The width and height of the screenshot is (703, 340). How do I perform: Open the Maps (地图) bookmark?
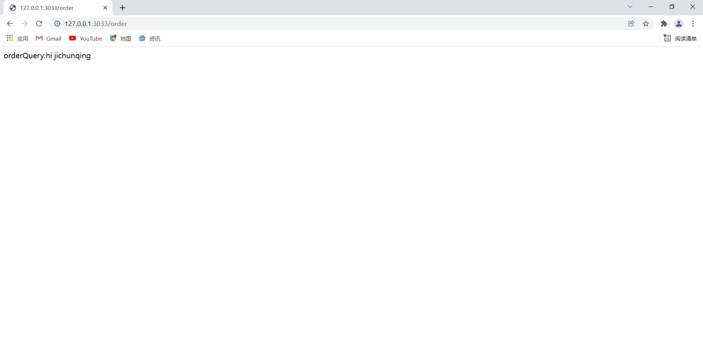120,38
